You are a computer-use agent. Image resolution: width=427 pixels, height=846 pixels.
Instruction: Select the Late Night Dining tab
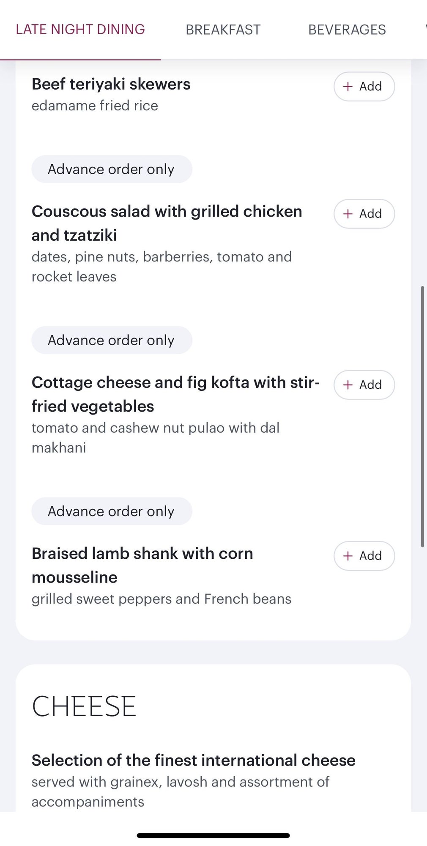(80, 30)
